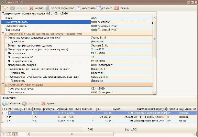The height and width of the screenshot is (137, 198).
Task: Click the row indicator arrow of product row 1
Action: [3, 113]
